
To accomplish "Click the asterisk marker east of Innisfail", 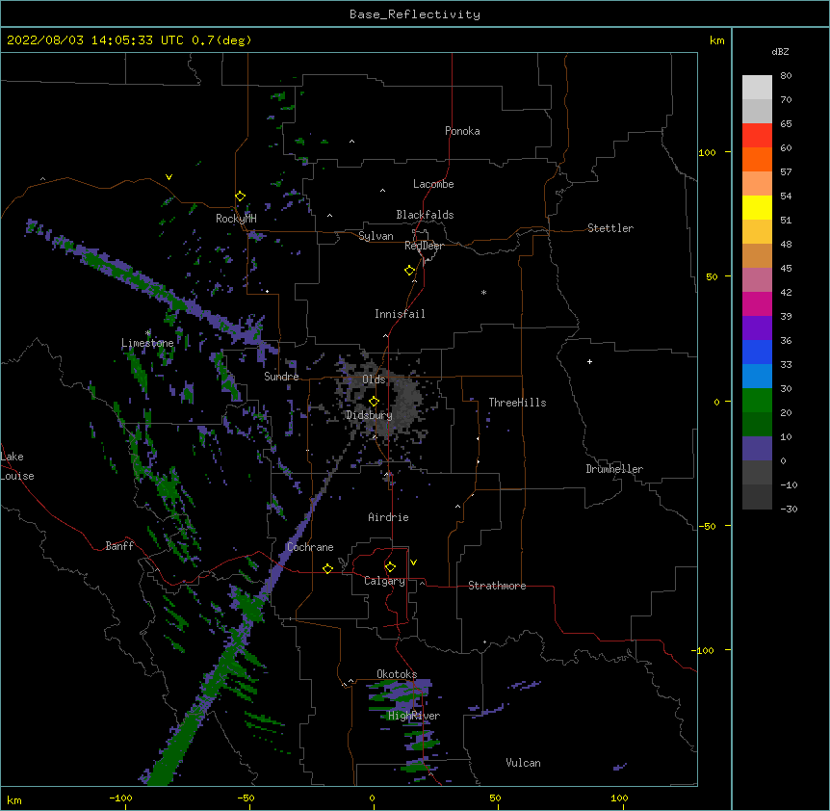I will coord(483,292).
